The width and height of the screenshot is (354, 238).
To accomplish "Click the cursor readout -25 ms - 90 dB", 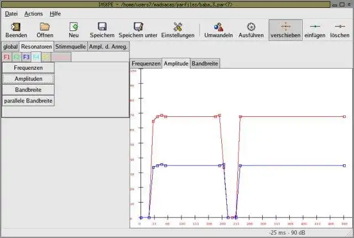I will pos(287,232).
